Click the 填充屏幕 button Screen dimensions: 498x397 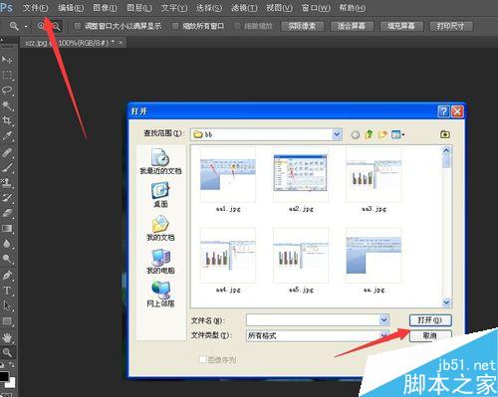[401, 26]
